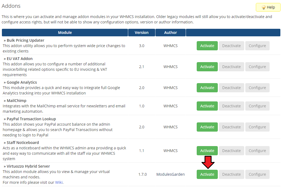The height and width of the screenshot is (187, 282).
Task: Click the WHMCS author of MailChimp
Action: point(171,106)
